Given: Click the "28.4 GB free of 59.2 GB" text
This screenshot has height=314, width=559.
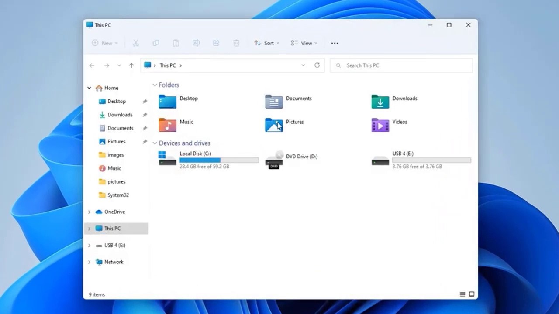Looking at the screenshot, I should click(x=204, y=167).
